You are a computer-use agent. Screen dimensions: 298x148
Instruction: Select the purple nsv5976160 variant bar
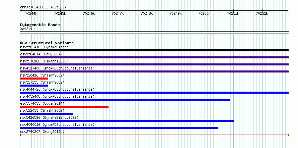tap(154, 64)
